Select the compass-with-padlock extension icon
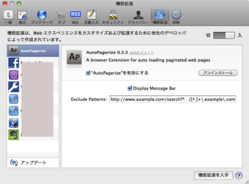The height and width of the screenshot is (184, 249). 14,123
